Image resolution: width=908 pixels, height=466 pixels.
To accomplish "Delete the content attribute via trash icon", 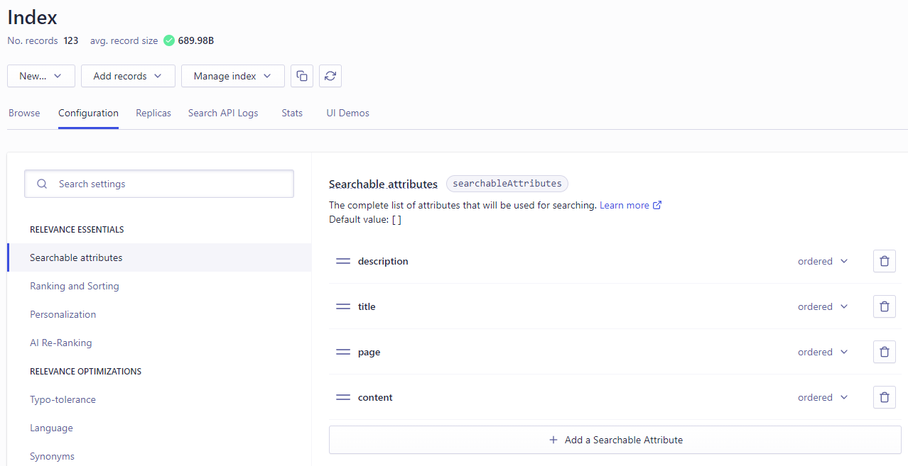I will coord(884,397).
